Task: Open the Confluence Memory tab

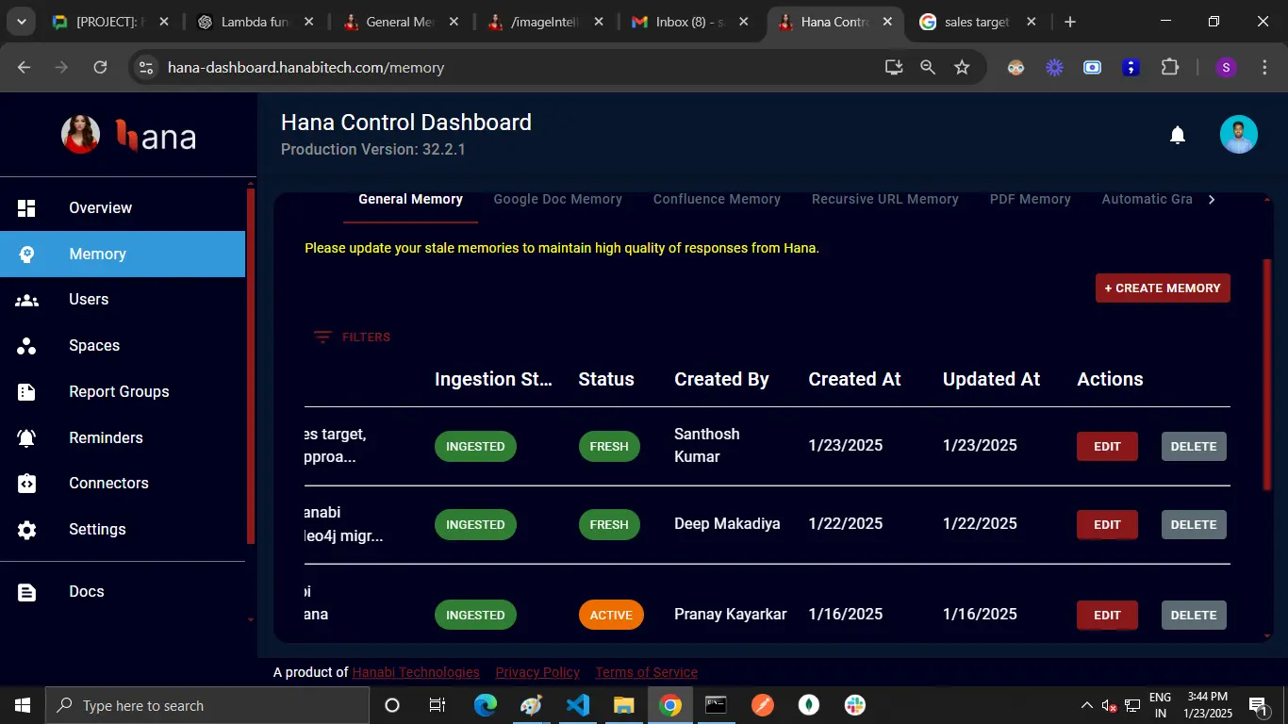Action: pos(717,199)
